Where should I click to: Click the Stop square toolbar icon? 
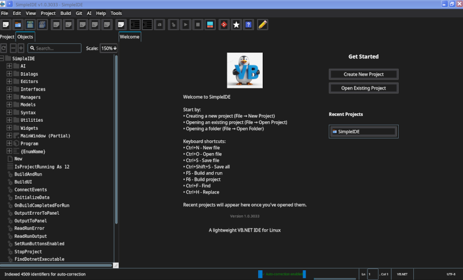point(198,25)
